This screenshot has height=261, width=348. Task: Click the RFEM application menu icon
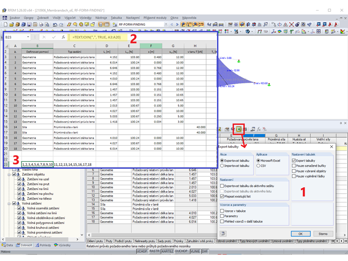5,18
